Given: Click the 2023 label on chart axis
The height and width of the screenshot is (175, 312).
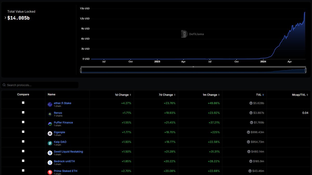Looking at the screenshot, I should click(157, 62).
